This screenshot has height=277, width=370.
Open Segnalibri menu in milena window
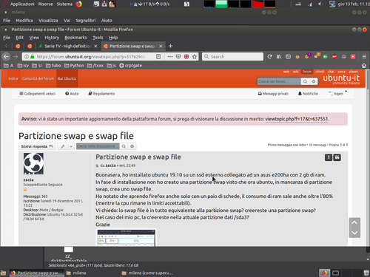pyautogui.click(x=86, y=21)
